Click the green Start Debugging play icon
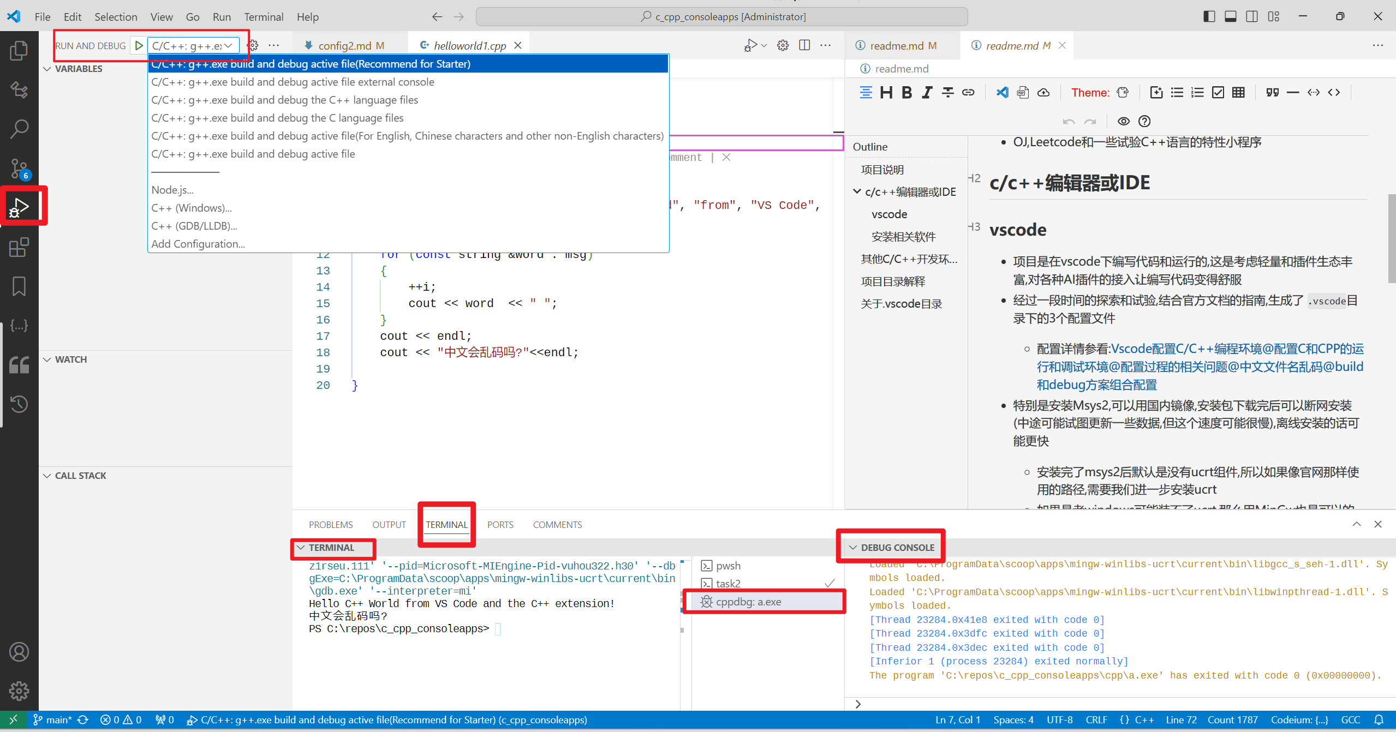The image size is (1396, 732). [x=139, y=46]
